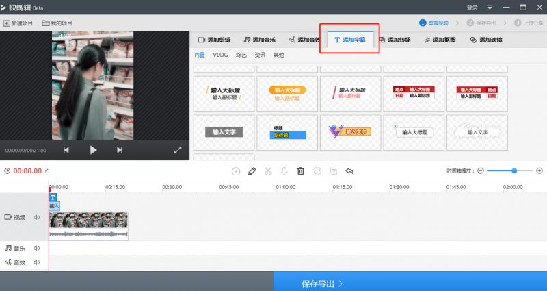Image resolution: width=547 pixels, height=291 pixels.
Task: Click the 保存导出 button
Action: (x=321, y=282)
